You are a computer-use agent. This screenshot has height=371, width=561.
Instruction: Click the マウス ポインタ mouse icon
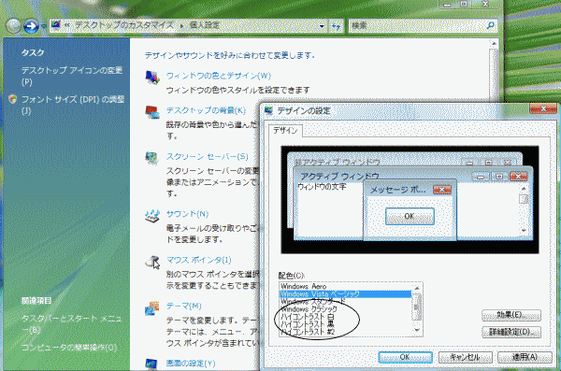[152, 262]
